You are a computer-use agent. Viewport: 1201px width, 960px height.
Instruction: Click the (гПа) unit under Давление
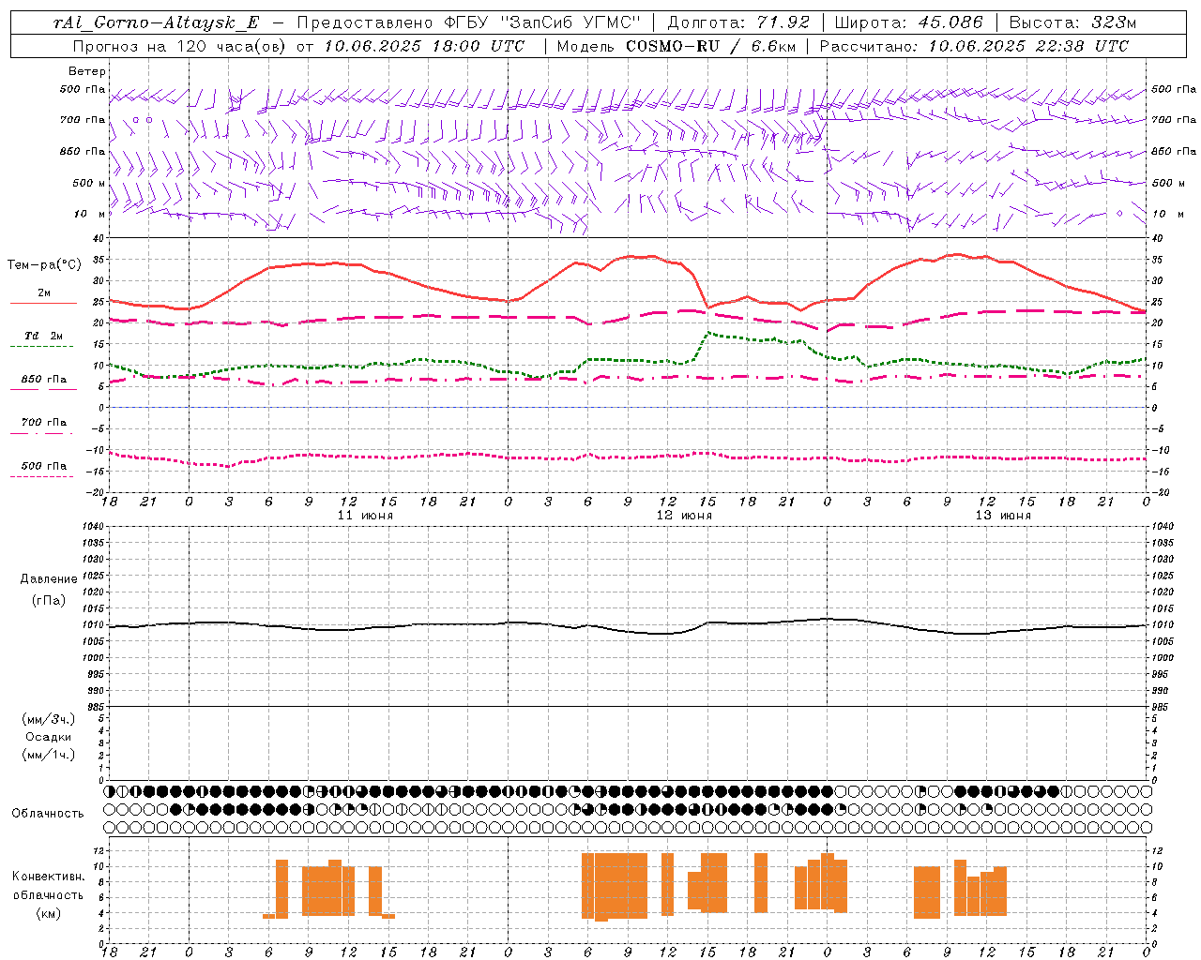pyautogui.click(x=48, y=600)
